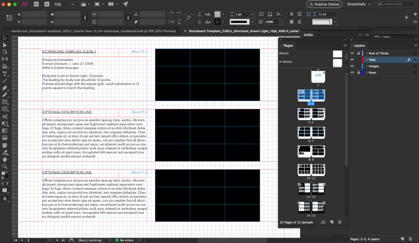This screenshot has width=419, height=243.
Task: Select the Hand tool
Action: [5, 159]
